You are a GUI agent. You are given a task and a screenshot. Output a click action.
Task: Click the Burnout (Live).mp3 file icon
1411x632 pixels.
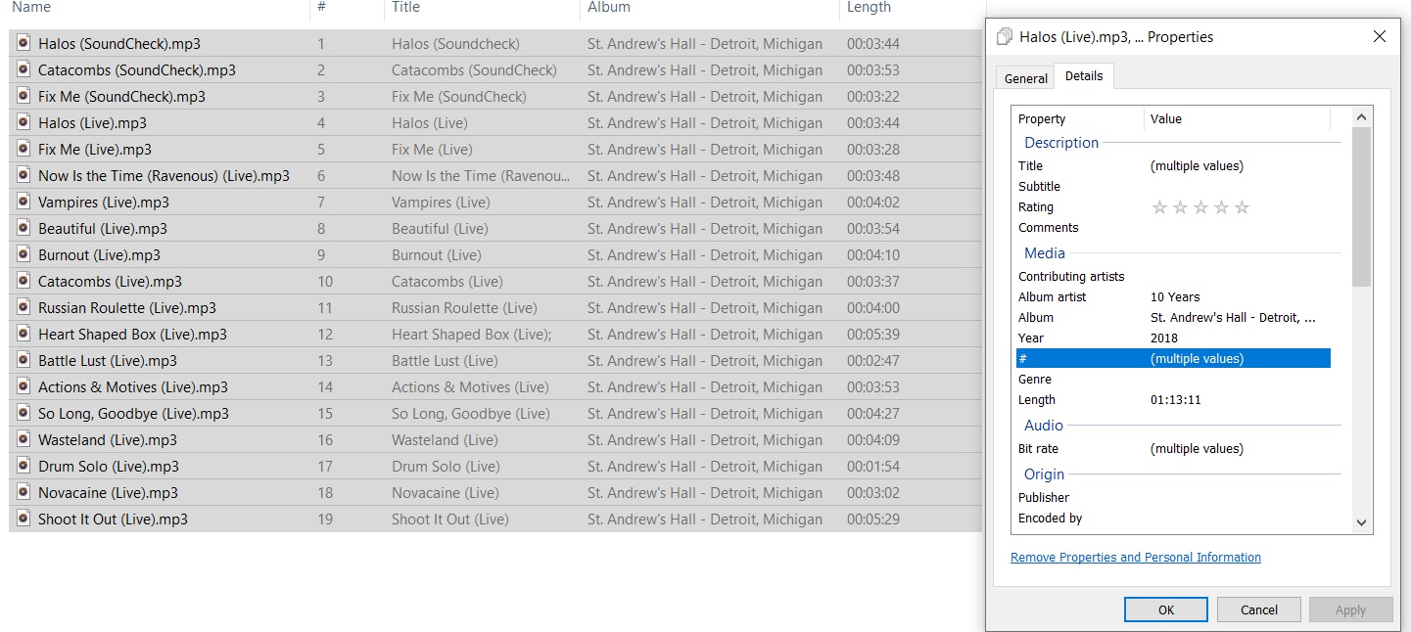click(24, 254)
